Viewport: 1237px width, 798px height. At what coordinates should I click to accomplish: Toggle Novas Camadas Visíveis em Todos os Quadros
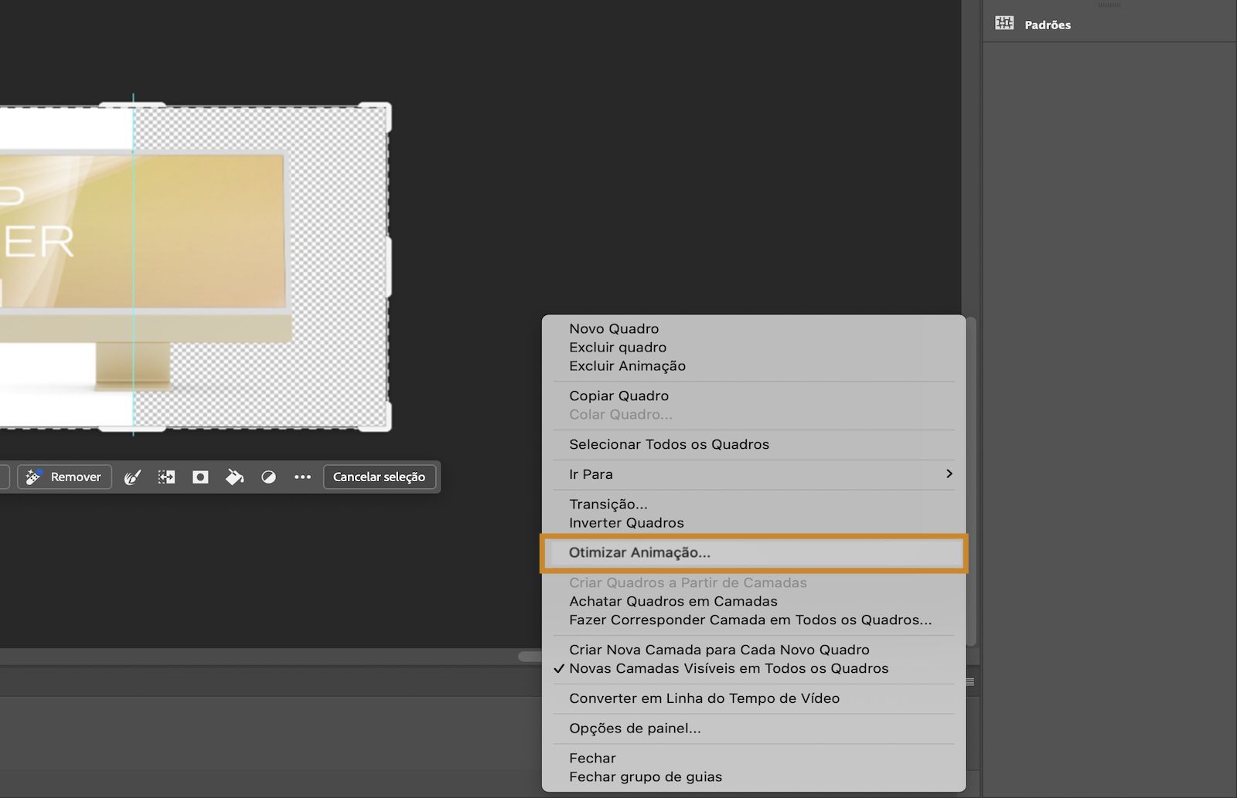pyautogui.click(x=728, y=668)
